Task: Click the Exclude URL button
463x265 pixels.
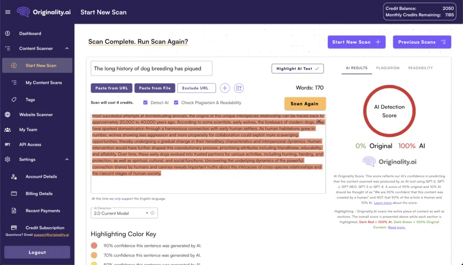Action: [x=196, y=88]
